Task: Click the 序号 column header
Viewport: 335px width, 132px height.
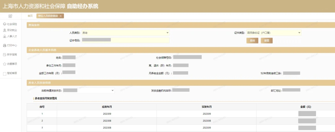Action: click(x=42, y=107)
